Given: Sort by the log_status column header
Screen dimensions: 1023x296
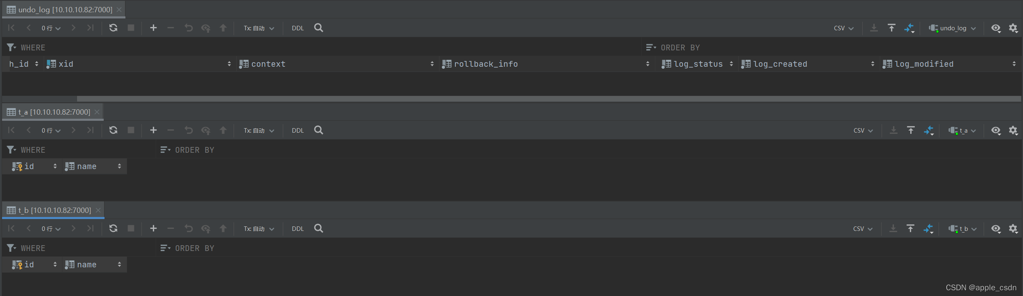Looking at the screenshot, I should (698, 64).
